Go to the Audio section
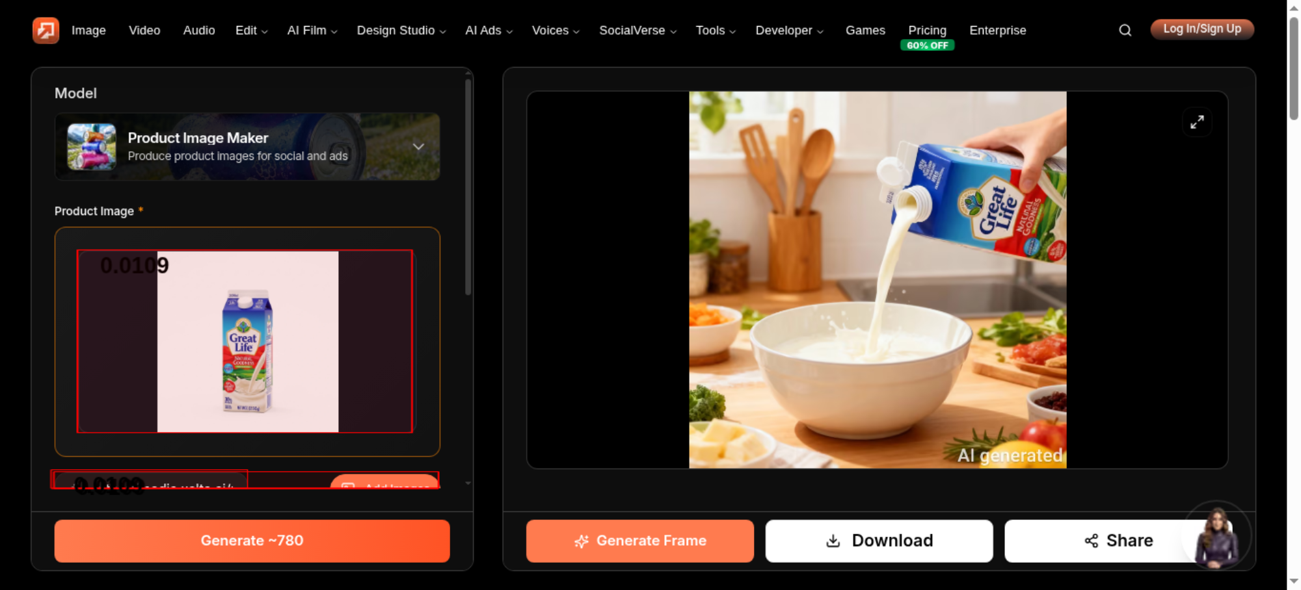The image size is (1301, 590). pos(199,31)
